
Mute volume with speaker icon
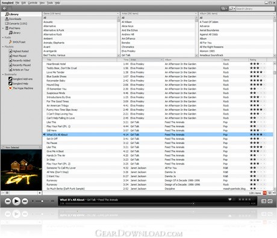pyautogui.click(x=33, y=201)
